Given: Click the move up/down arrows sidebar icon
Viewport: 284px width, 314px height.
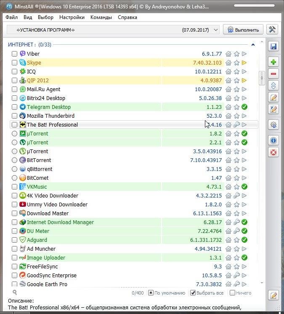Looking at the screenshot, I should [273, 86].
